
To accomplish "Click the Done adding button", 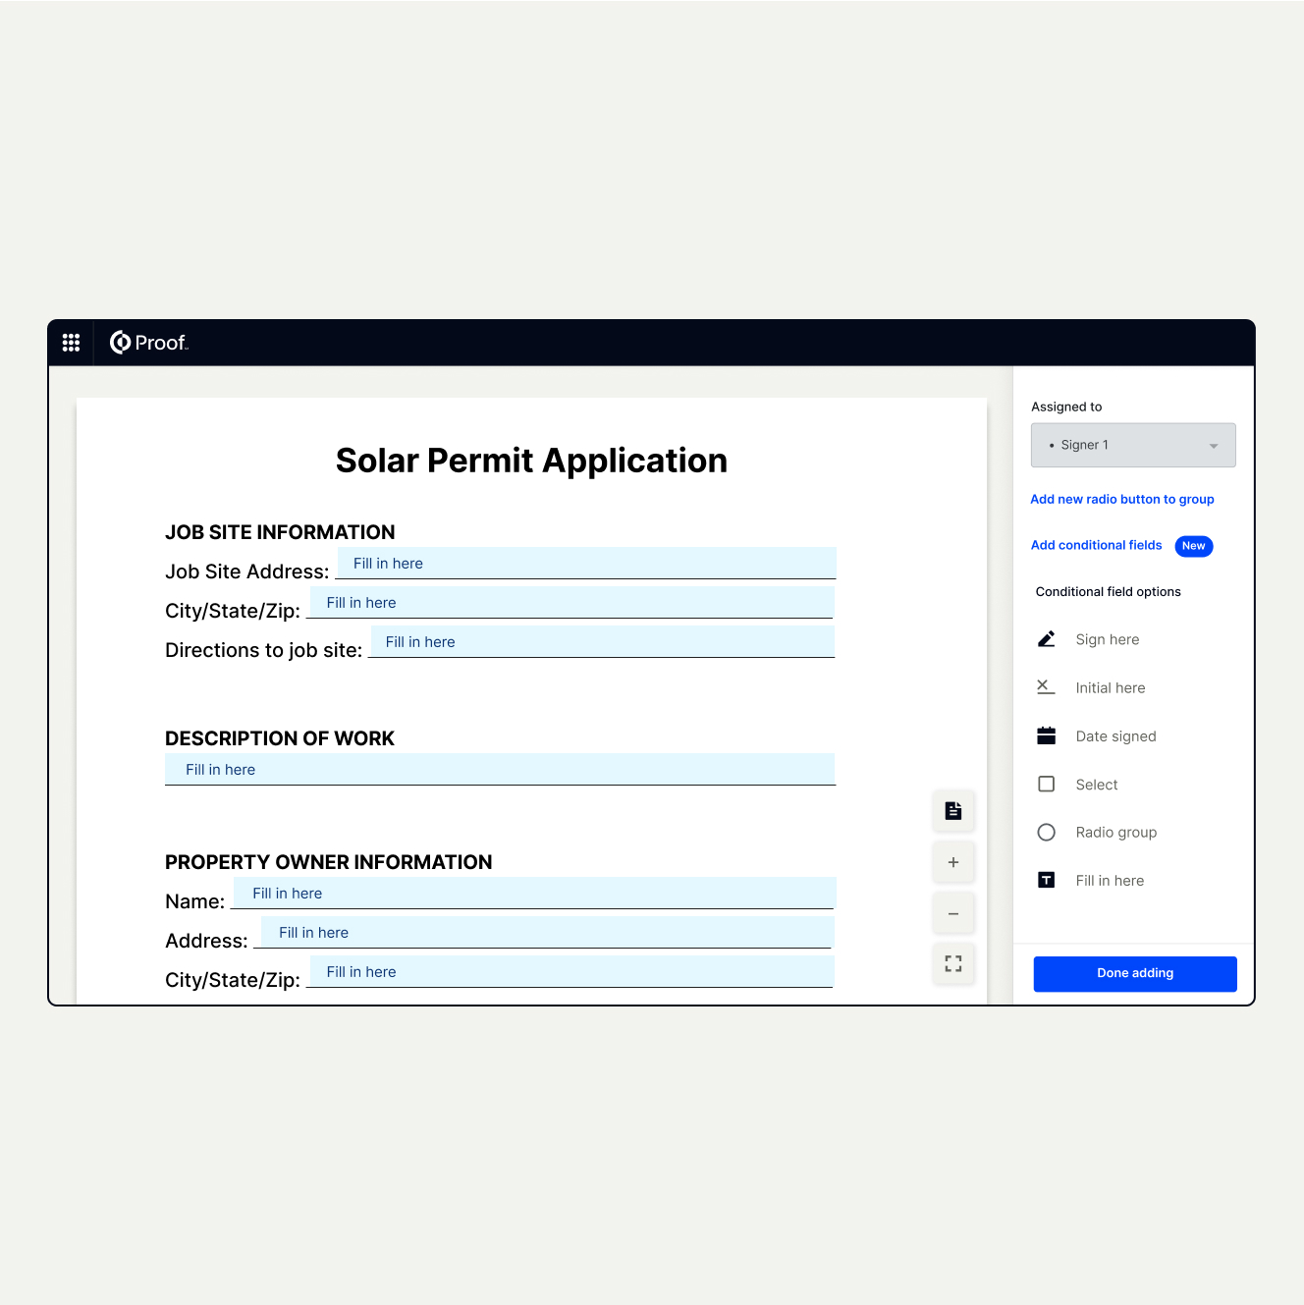I will pos(1135,973).
